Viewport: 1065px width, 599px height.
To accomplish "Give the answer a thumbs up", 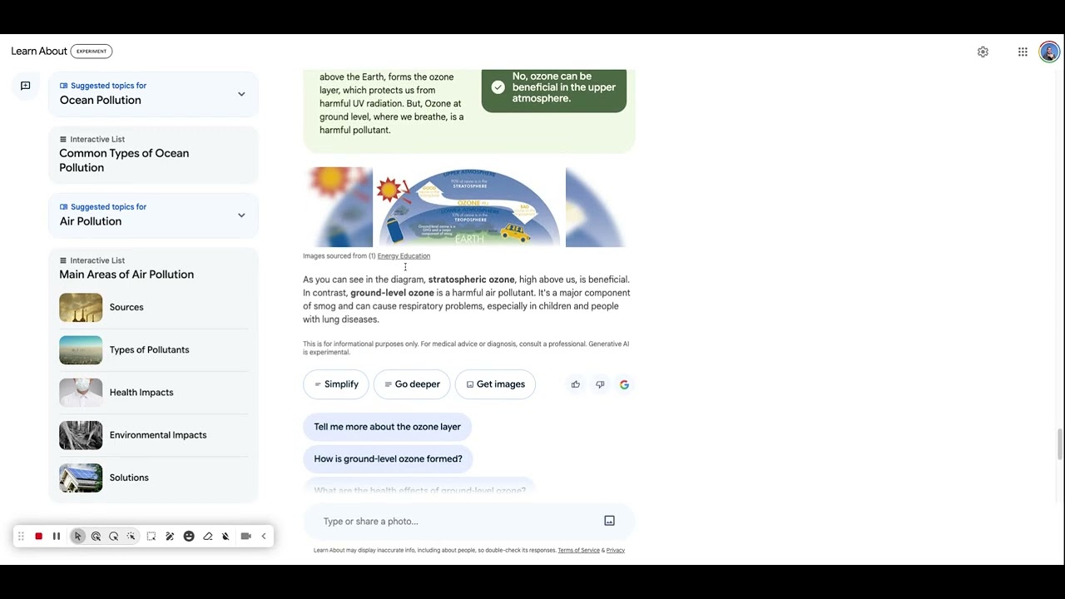I will click(x=575, y=384).
